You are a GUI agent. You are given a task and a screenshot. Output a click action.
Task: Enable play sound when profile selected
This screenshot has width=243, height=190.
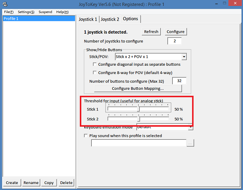[86, 136]
